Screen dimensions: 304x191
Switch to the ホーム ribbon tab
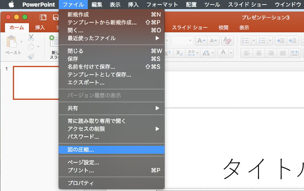pyautogui.click(x=17, y=28)
